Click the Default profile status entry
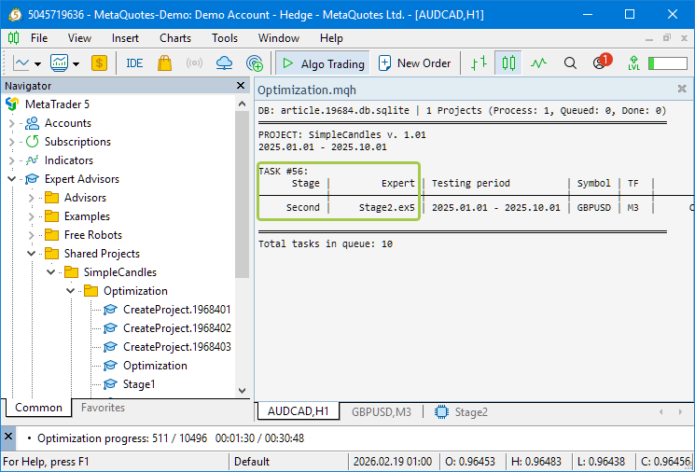This screenshot has width=695, height=472. coord(251,462)
